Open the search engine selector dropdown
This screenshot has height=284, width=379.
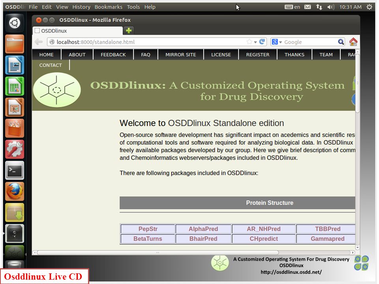click(x=277, y=42)
